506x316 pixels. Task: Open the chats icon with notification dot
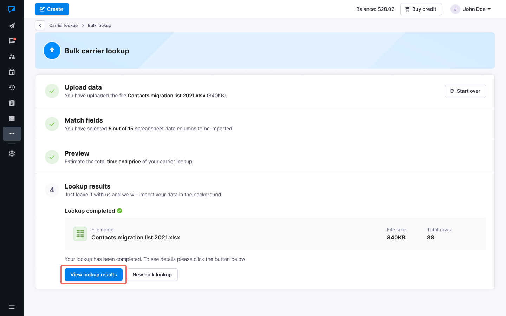[x=12, y=41]
